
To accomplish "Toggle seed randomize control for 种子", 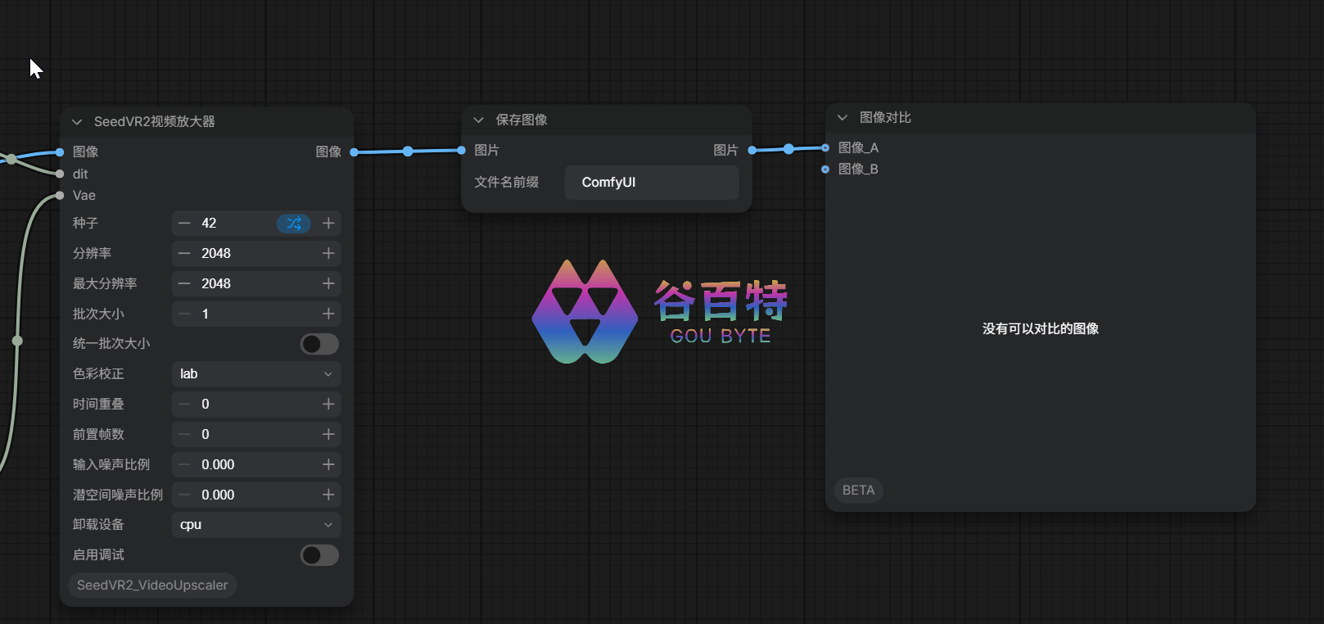I will click(294, 223).
